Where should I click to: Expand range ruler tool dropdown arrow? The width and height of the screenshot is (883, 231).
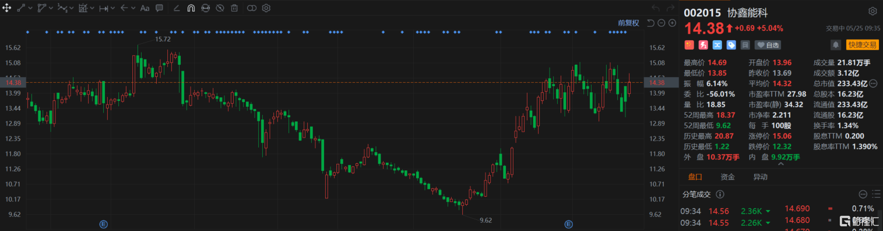point(112,9)
